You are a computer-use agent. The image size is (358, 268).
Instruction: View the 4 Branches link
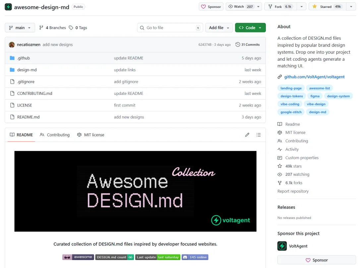click(x=52, y=28)
